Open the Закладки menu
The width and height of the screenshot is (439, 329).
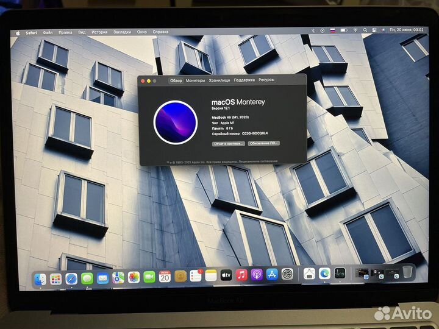click(x=122, y=32)
